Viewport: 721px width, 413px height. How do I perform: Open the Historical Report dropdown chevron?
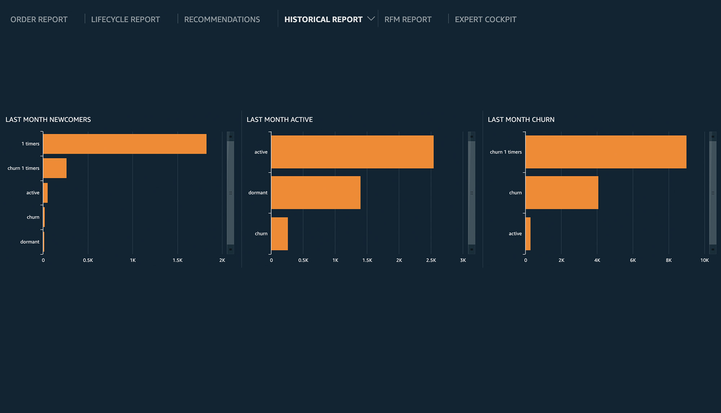point(371,19)
